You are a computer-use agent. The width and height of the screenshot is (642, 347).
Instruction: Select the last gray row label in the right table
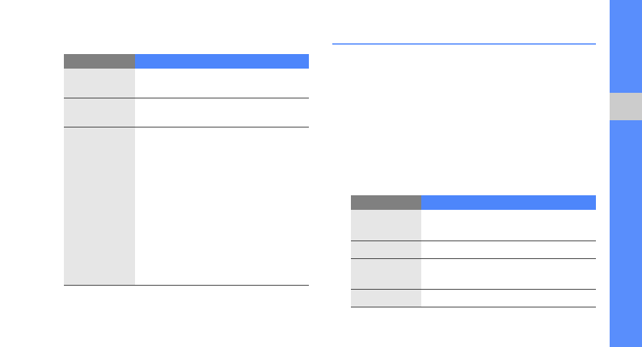(x=386, y=298)
